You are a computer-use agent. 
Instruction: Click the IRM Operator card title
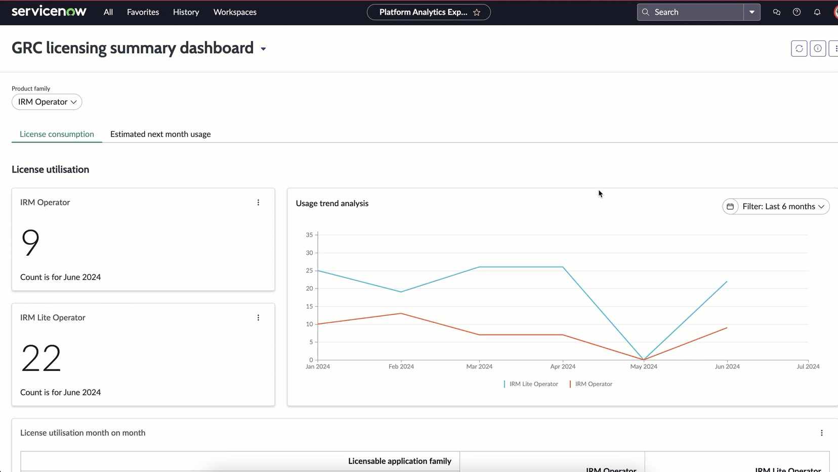[45, 203]
